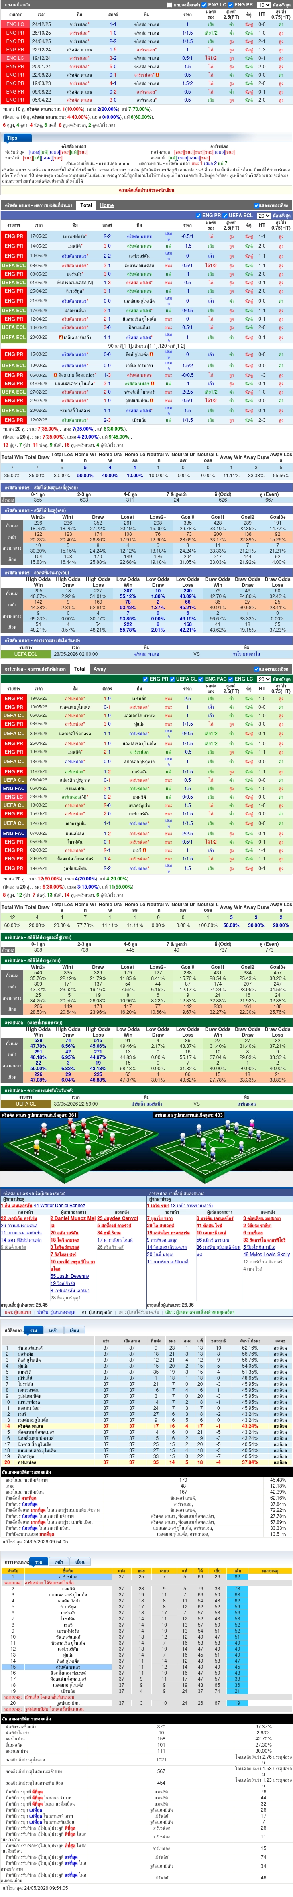Toggle UEFA ECL checkbox in Crystal Palace results

click(x=225, y=216)
